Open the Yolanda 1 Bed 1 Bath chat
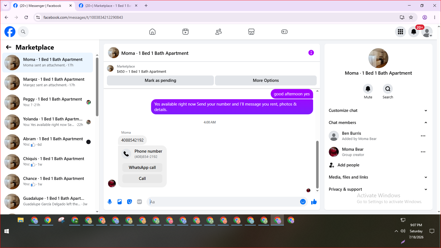The width and height of the screenshot is (441, 248). (x=48, y=122)
